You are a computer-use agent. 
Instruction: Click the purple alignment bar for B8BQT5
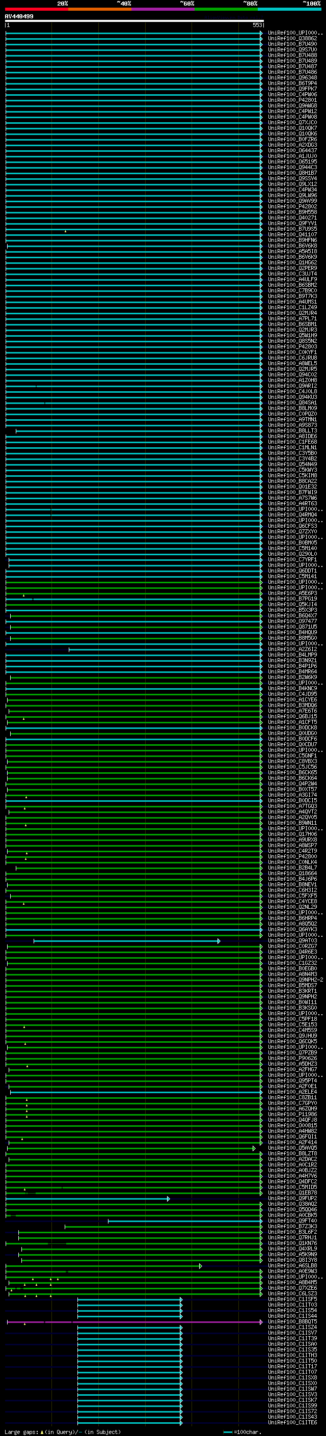pyautogui.click(x=134, y=1322)
